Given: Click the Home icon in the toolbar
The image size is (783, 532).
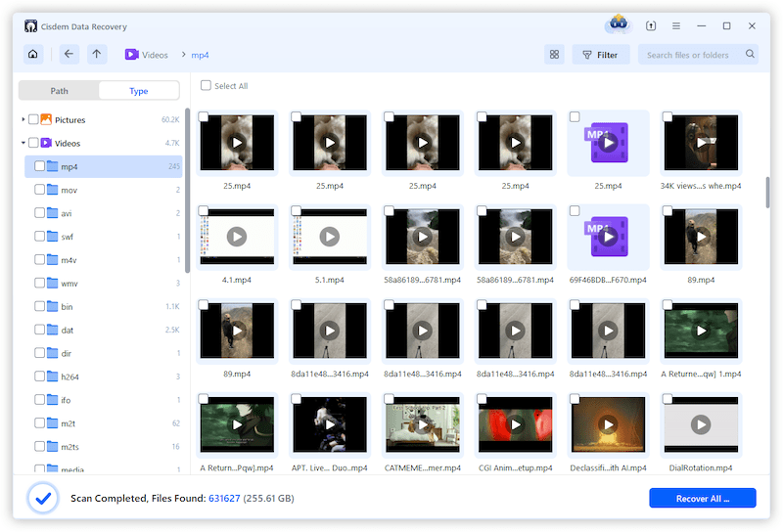Looking at the screenshot, I should [x=33, y=55].
